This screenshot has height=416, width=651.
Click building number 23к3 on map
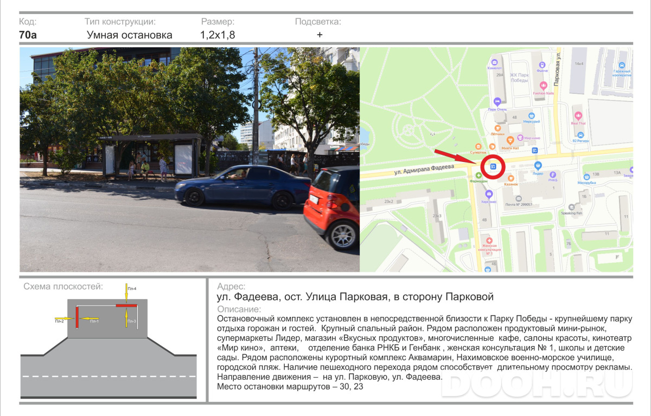(437, 216)
